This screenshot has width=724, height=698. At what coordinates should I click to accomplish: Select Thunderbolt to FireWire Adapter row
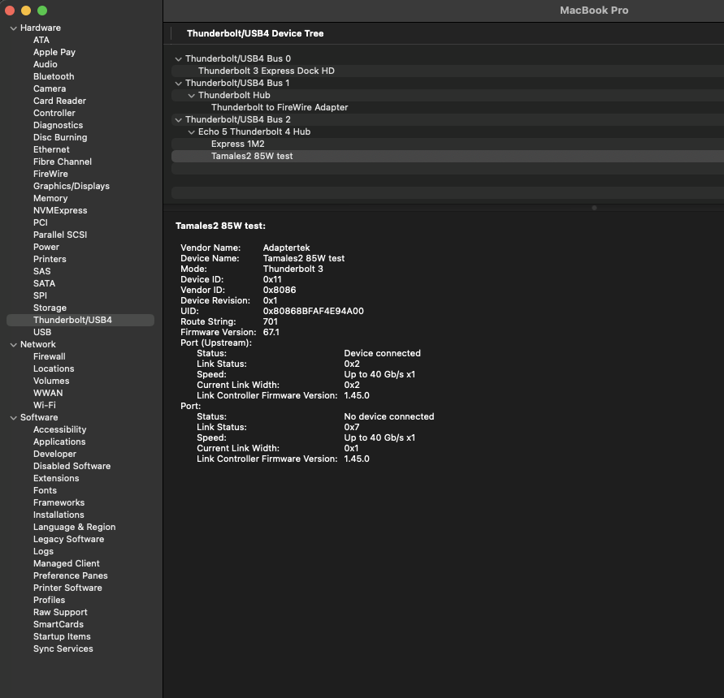(x=448, y=107)
